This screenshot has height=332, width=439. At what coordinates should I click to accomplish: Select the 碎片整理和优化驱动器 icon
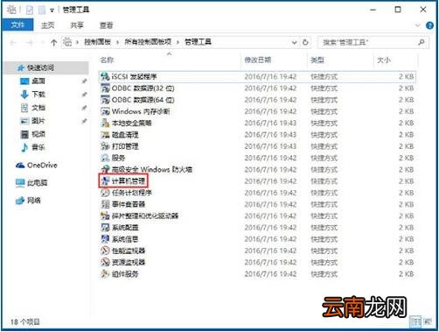pyautogui.click(x=105, y=215)
